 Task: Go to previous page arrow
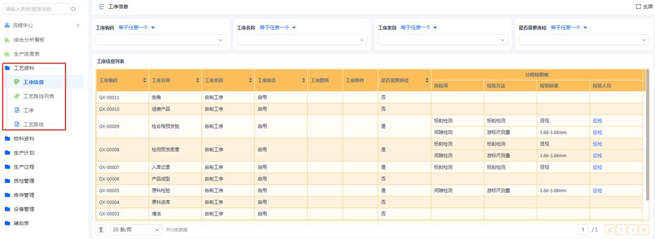[x=622, y=230]
